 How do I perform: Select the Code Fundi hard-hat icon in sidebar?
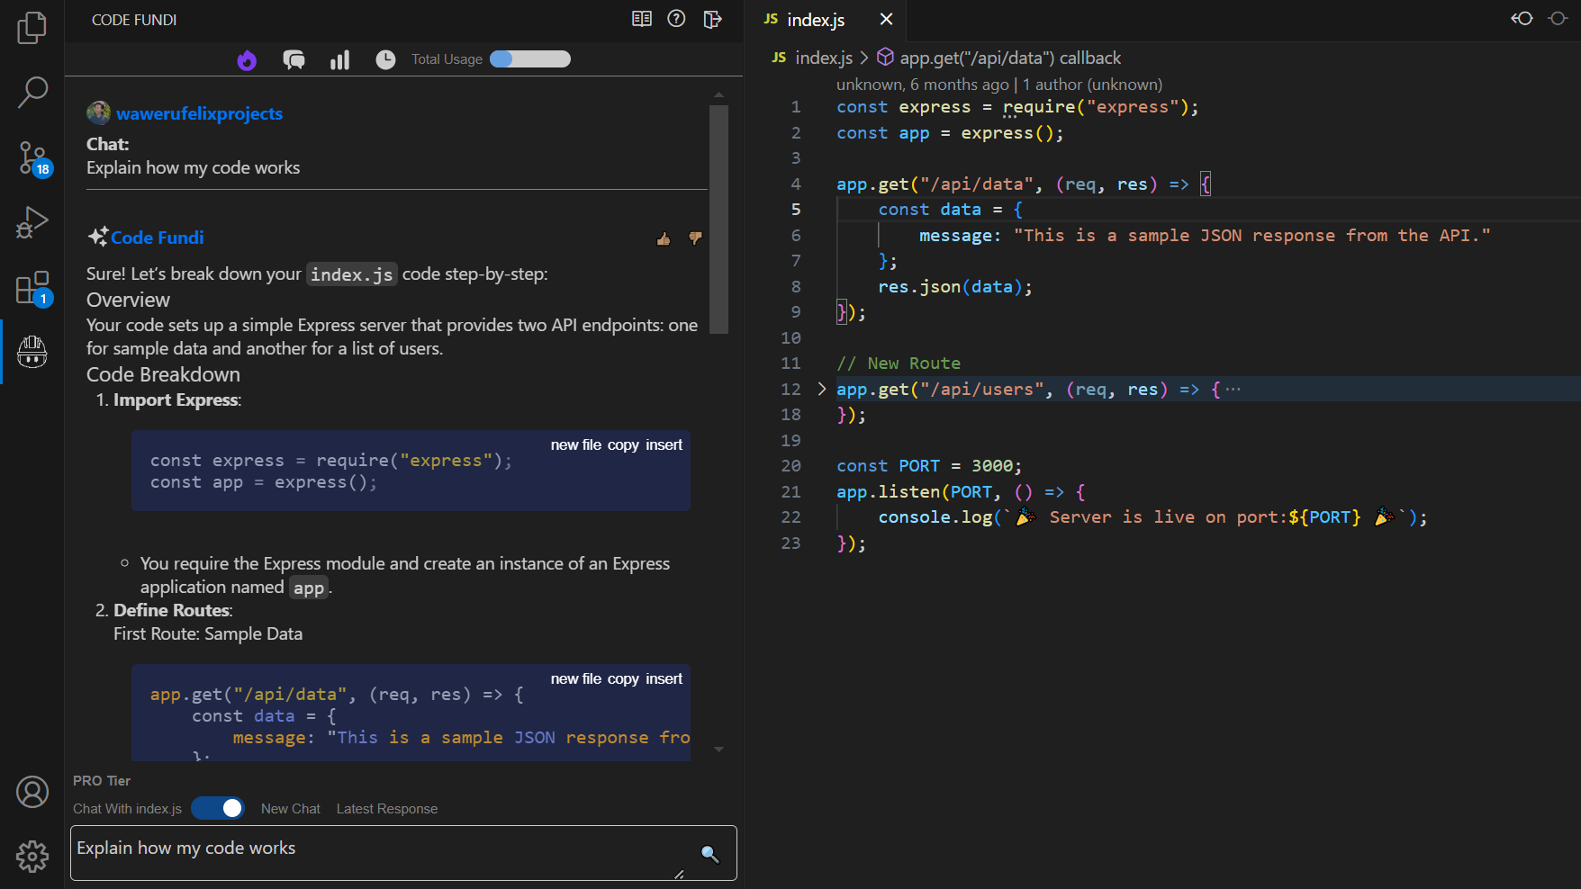pos(32,352)
